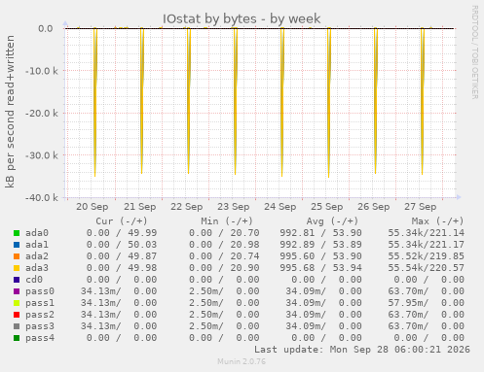The image size is (484, 372).
Task: Select the 'ada1' legend label
Action: [37, 245]
